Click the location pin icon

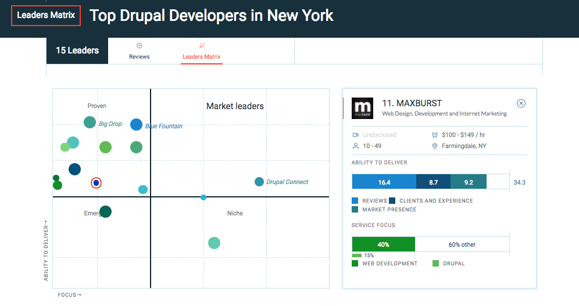pyautogui.click(x=435, y=146)
